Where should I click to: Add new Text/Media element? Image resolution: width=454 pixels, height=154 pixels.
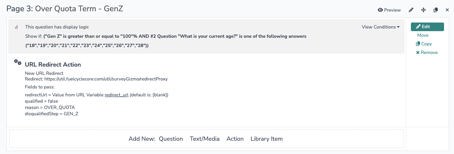205,139
